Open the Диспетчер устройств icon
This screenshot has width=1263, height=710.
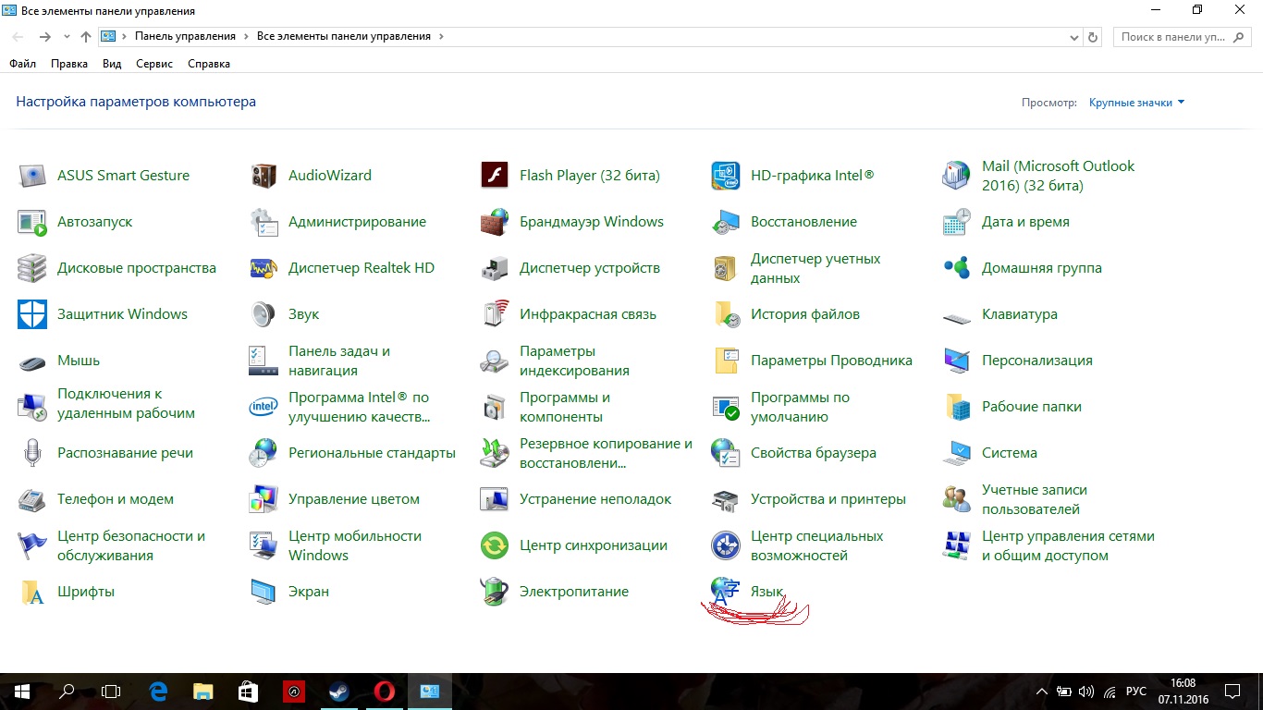point(495,268)
